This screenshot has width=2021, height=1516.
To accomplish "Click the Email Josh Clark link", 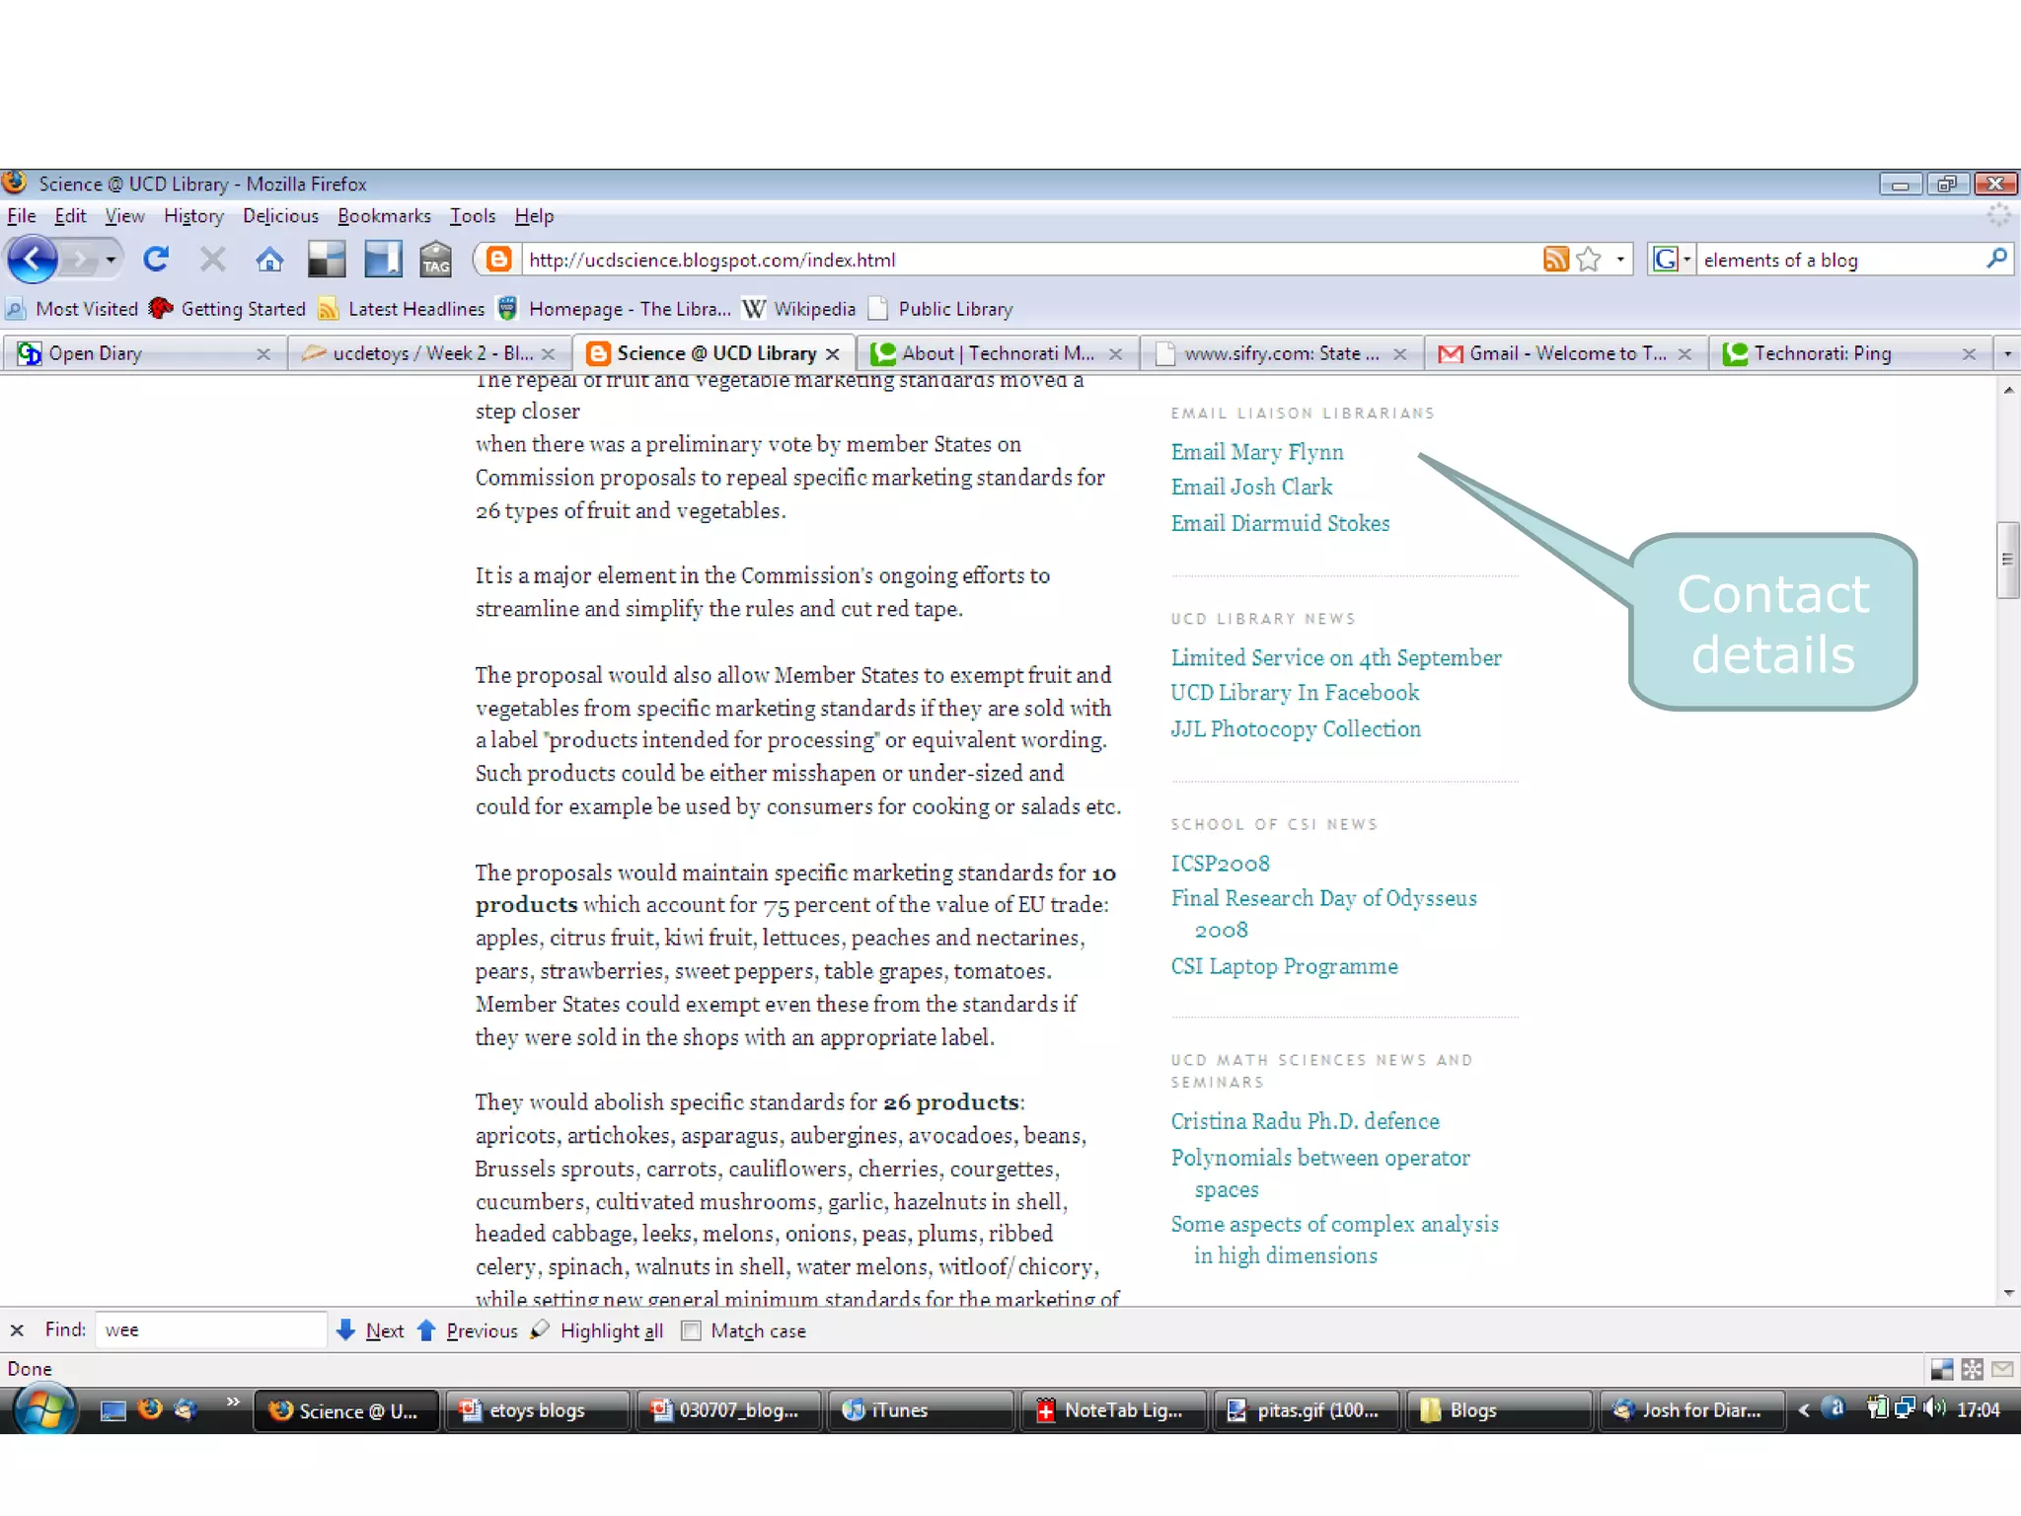I will (1251, 488).
